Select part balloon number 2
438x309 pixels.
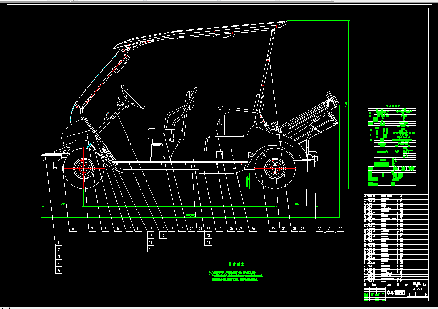coord(59,250)
